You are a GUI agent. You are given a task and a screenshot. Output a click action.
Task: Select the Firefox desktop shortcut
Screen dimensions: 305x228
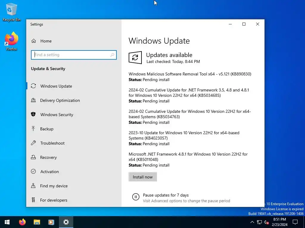(12, 42)
